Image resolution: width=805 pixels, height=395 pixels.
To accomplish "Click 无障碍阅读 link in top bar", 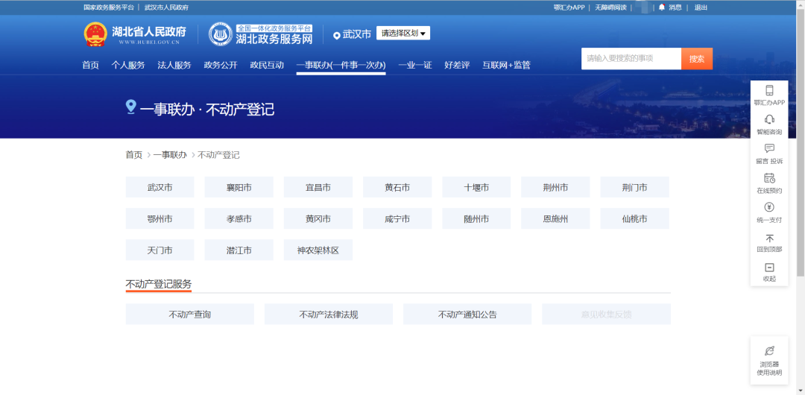I will coord(611,7).
